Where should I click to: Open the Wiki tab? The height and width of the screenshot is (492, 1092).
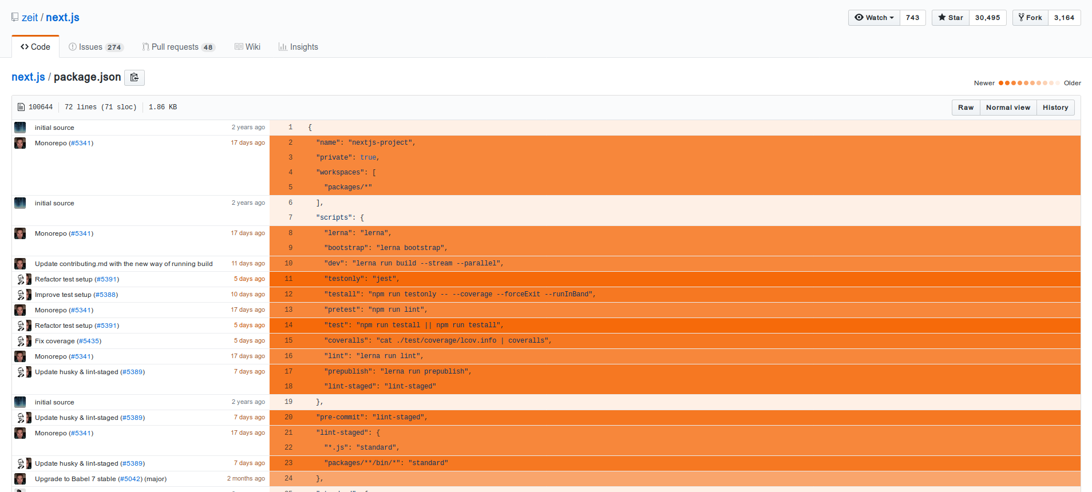(247, 47)
